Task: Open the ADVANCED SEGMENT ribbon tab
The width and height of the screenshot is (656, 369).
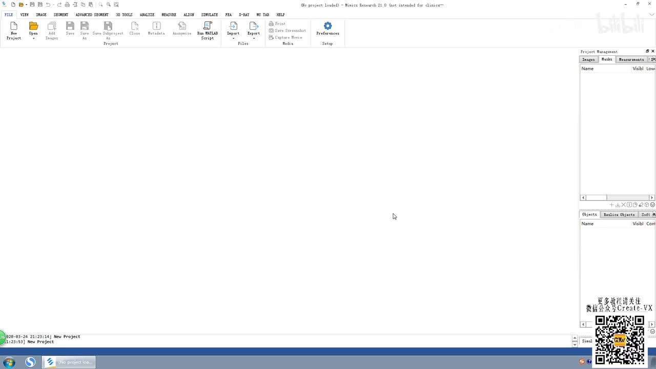Action: pyautogui.click(x=92, y=15)
